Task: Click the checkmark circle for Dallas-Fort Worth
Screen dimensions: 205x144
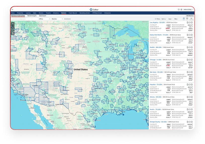Action: point(190,35)
